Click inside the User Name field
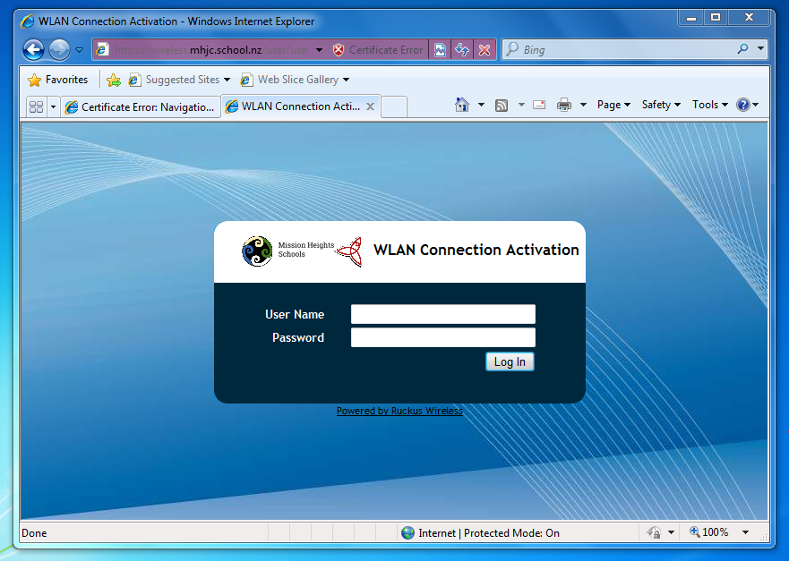Screen dimensions: 789x561 [x=442, y=314]
